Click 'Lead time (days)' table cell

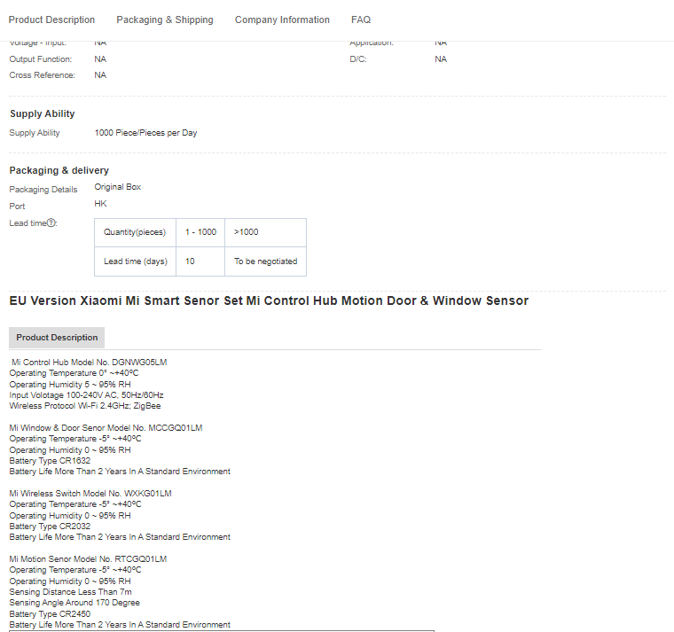(135, 261)
